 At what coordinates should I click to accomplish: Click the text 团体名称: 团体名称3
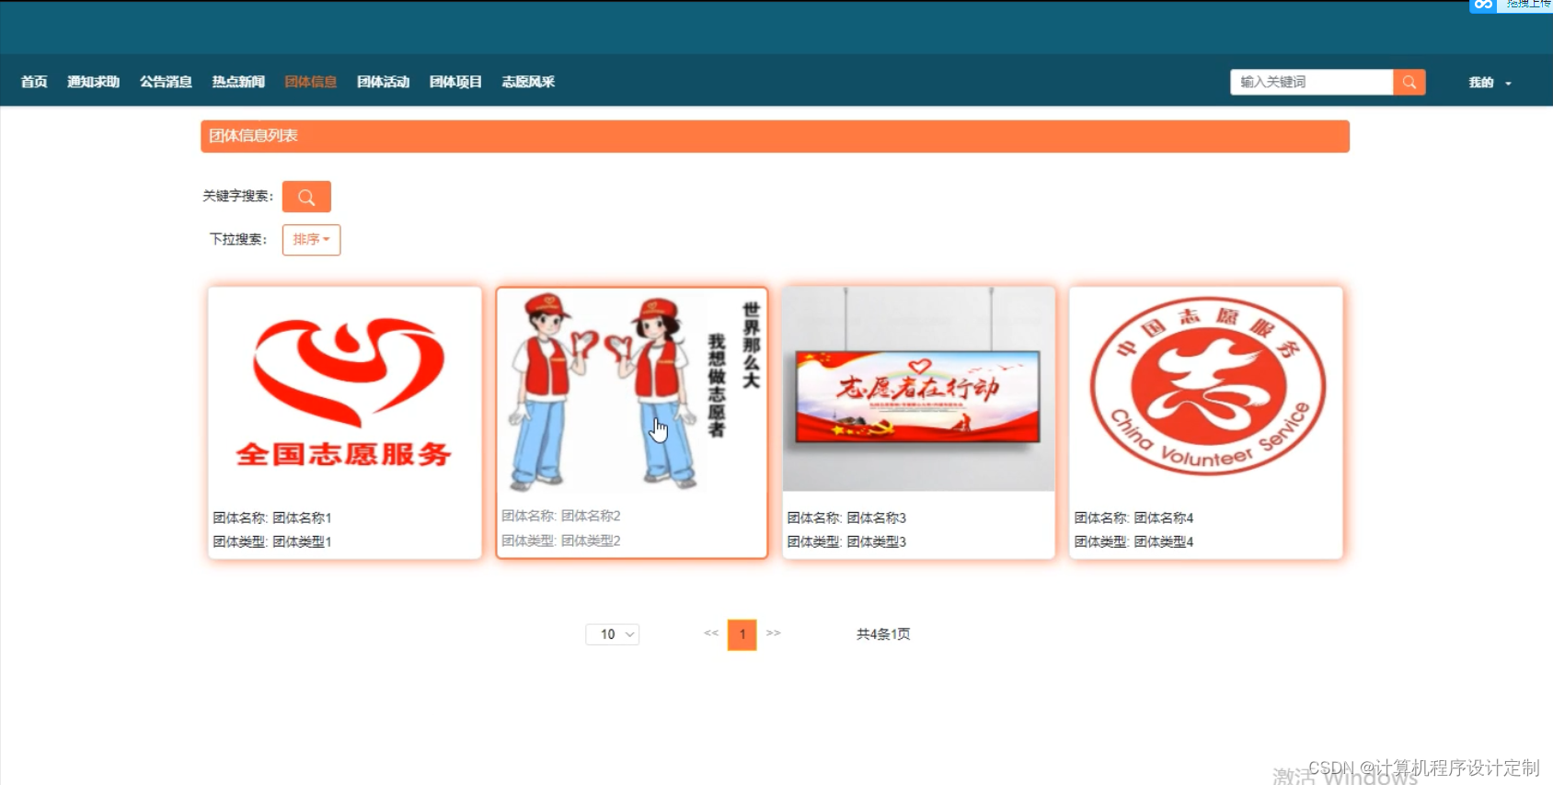click(847, 518)
